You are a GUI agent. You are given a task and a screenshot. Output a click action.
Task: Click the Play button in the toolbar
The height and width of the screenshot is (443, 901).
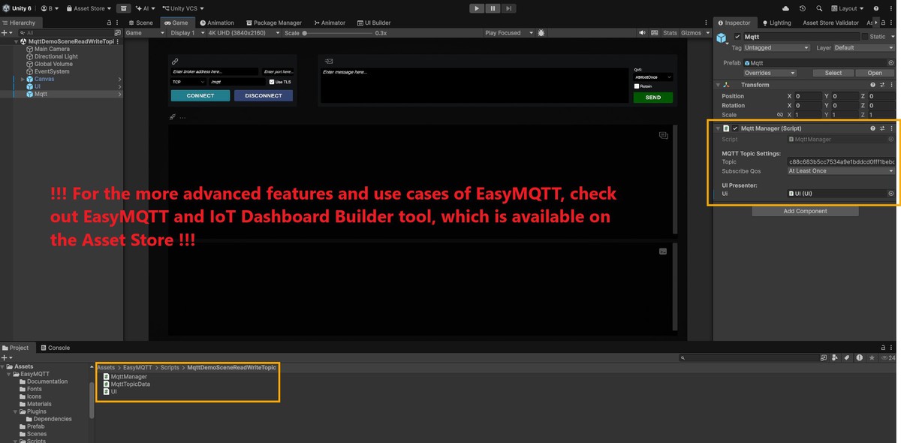pos(477,8)
